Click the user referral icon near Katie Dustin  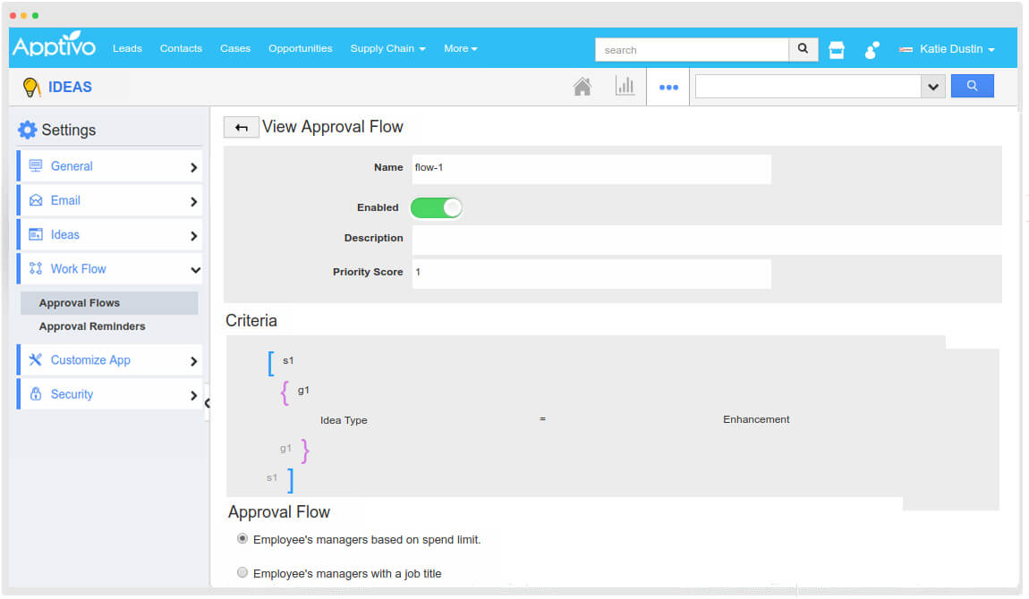(871, 49)
